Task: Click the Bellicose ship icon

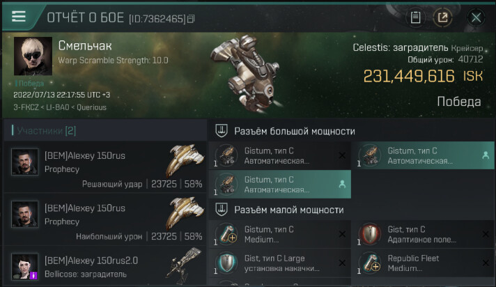Action: tap(185, 265)
